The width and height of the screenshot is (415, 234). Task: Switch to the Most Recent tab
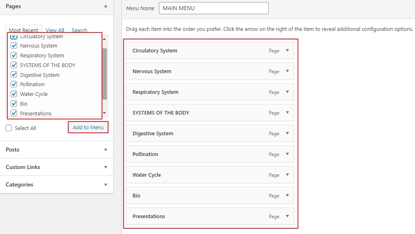pyautogui.click(x=24, y=30)
